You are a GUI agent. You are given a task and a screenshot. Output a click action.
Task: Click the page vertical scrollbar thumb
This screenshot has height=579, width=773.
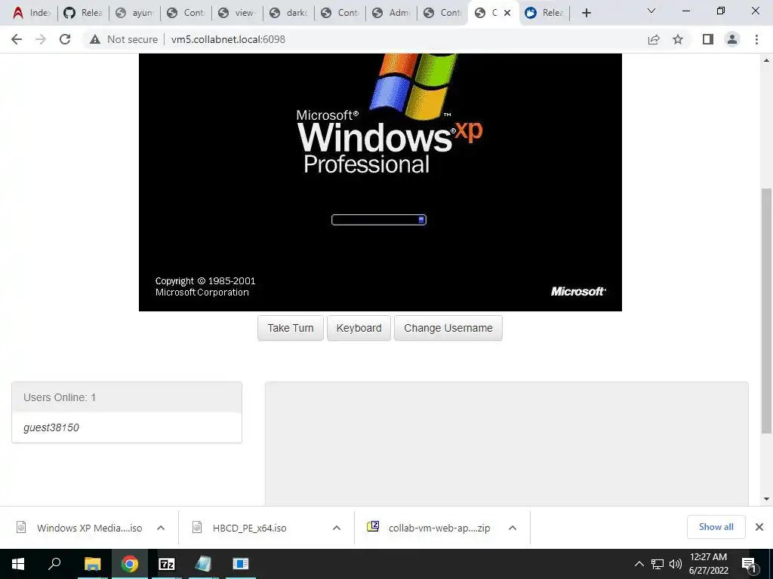(x=766, y=311)
